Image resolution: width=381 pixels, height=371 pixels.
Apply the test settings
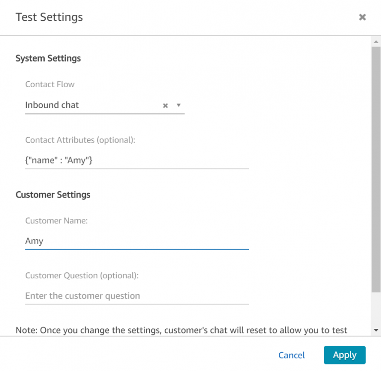coord(344,355)
